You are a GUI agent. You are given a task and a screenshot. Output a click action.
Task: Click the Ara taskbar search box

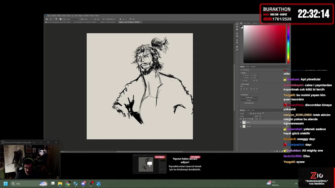coord(29,184)
